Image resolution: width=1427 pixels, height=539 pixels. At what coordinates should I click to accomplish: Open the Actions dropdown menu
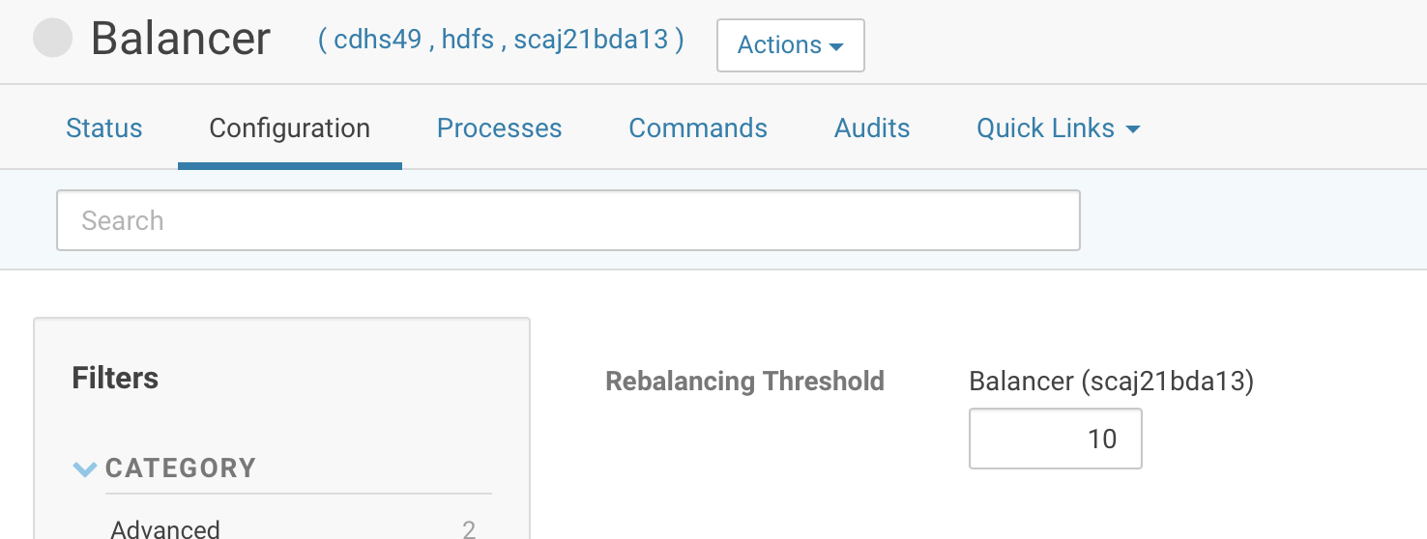[x=790, y=45]
